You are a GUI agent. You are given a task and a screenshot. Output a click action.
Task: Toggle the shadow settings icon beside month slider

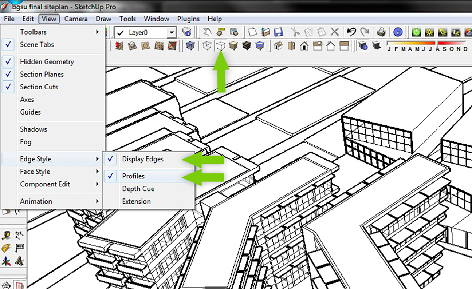tap(363, 46)
